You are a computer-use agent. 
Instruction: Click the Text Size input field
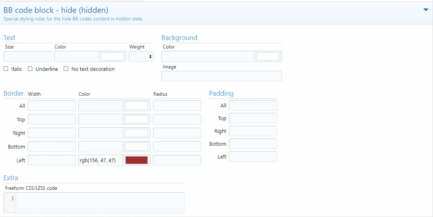[28, 56]
